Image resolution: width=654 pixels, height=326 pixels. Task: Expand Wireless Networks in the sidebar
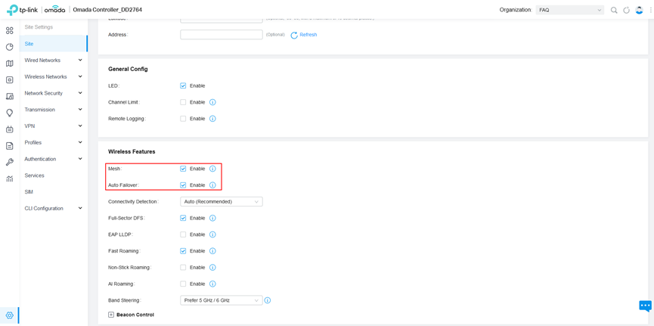tap(53, 76)
